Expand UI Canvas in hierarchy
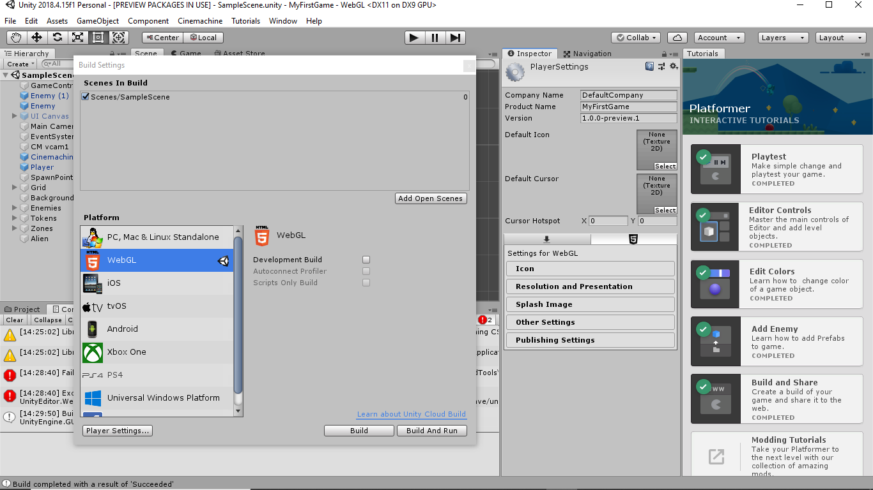 click(x=15, y=116)
